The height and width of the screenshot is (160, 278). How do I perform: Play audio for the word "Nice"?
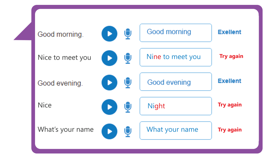109,107
